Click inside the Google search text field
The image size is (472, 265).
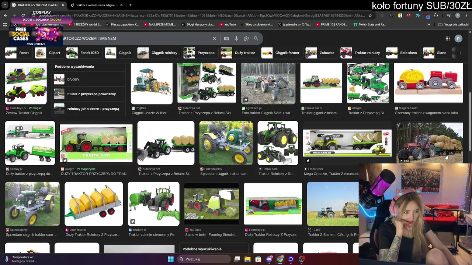pyautogui.click(x=136, y=38)
